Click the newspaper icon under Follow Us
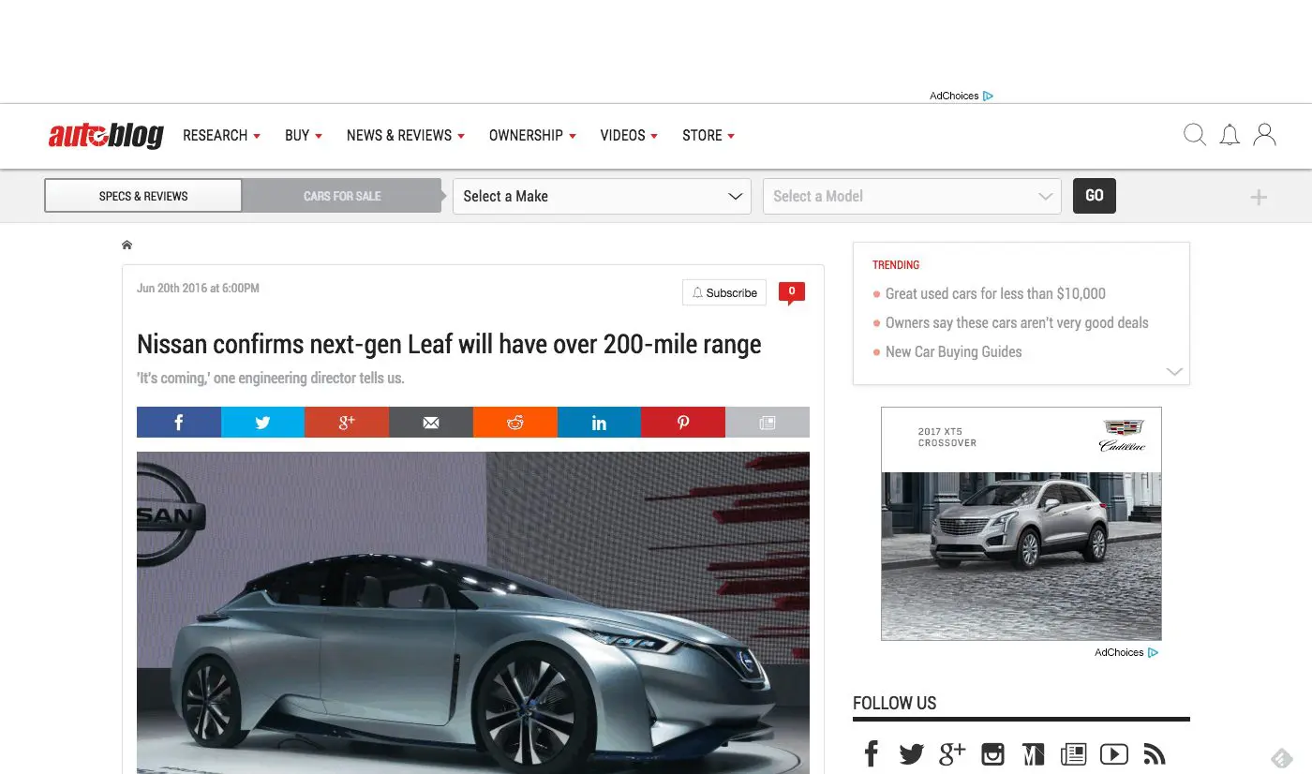Image resolution: width=1312 pixels, height=774 pixels. pos(1073,754)
